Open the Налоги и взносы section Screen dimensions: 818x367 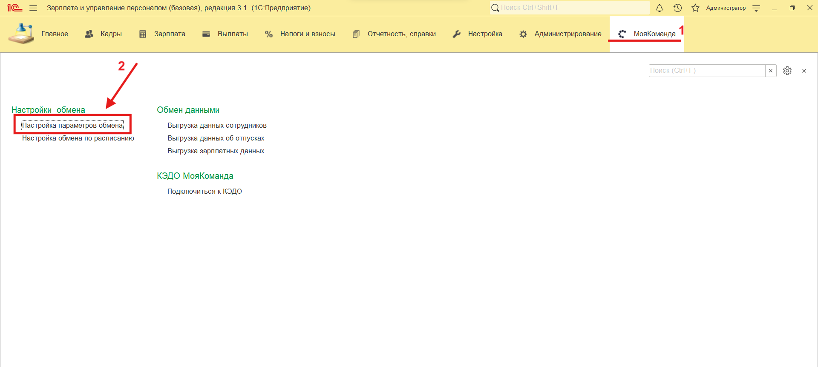(300, 34)
